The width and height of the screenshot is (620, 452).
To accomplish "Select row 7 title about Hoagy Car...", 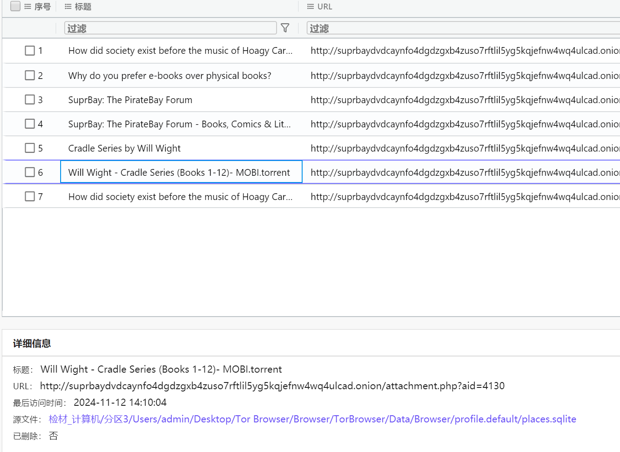I will click(180, 196).
